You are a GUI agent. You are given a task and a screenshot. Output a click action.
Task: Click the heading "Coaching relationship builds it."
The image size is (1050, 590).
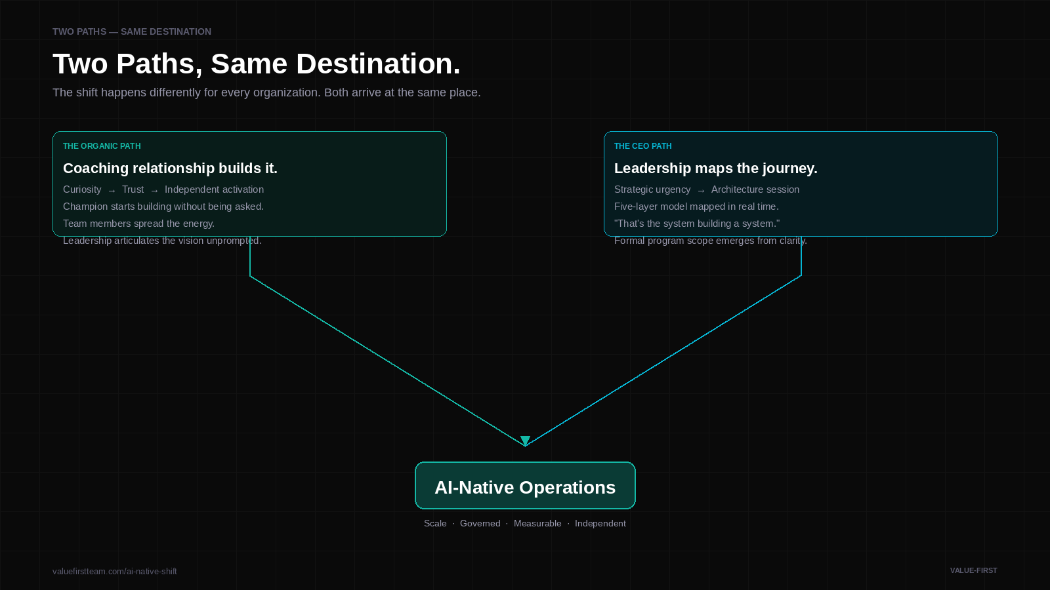pos(170,168)
